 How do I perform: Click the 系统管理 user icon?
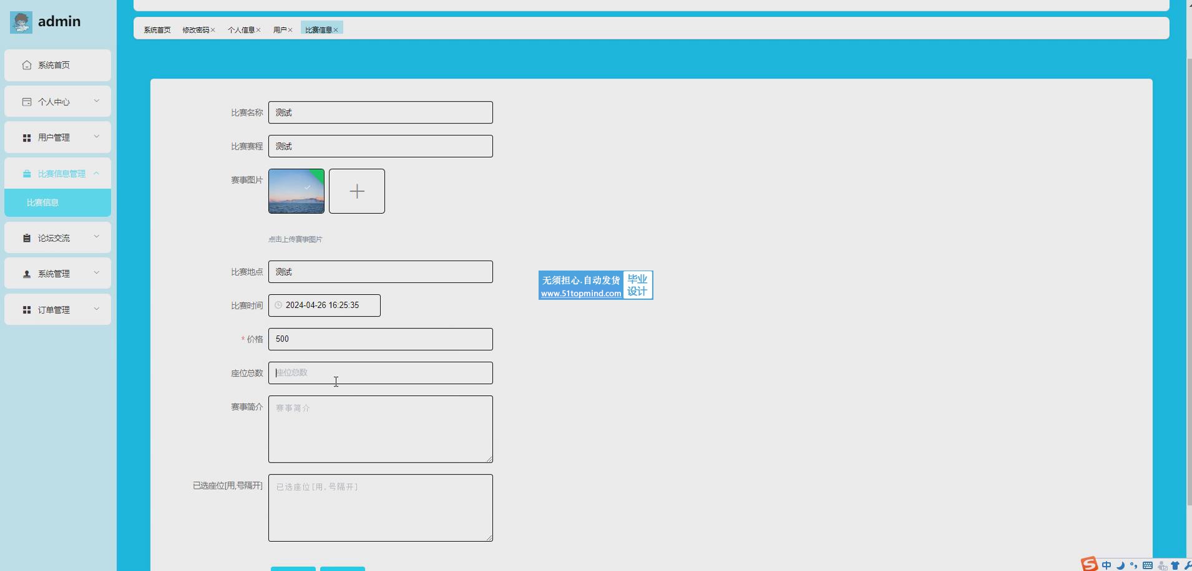27,274
